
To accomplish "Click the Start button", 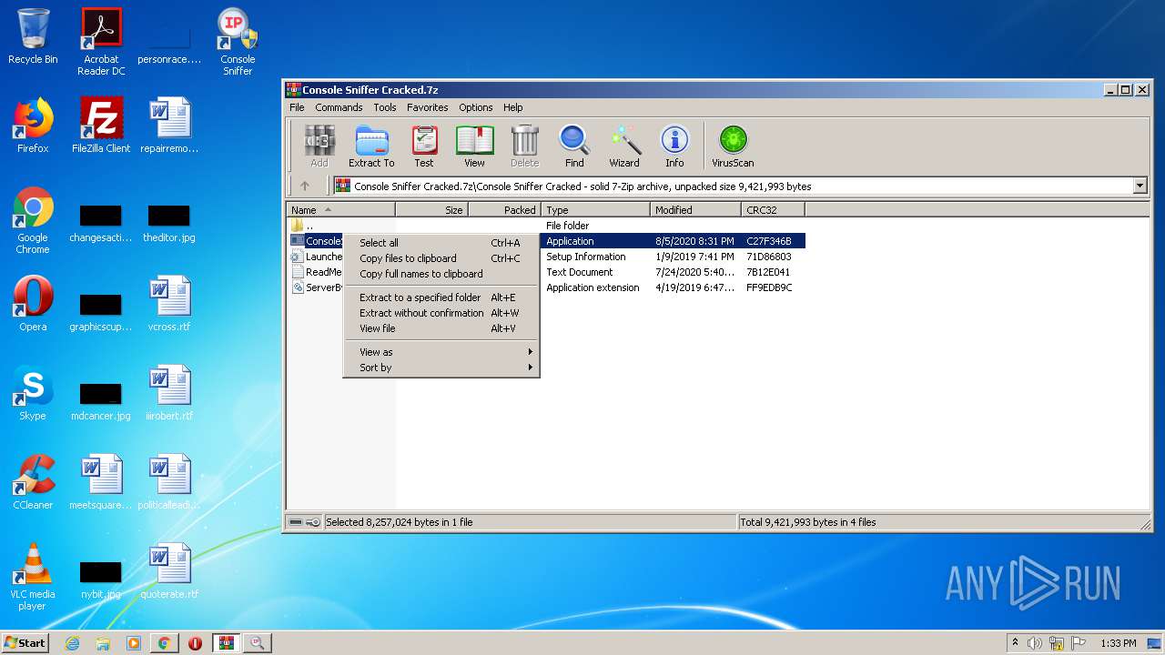I will 25,643.
